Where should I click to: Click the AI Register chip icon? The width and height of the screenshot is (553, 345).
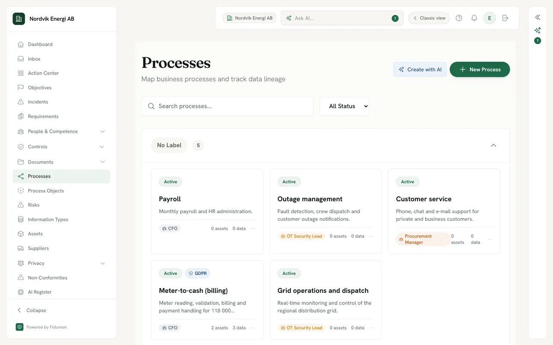point(20,292)
